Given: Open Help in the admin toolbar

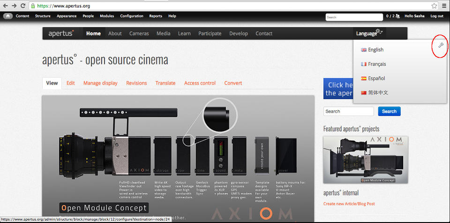Looking at the screenshot, I should coord(172,16).
